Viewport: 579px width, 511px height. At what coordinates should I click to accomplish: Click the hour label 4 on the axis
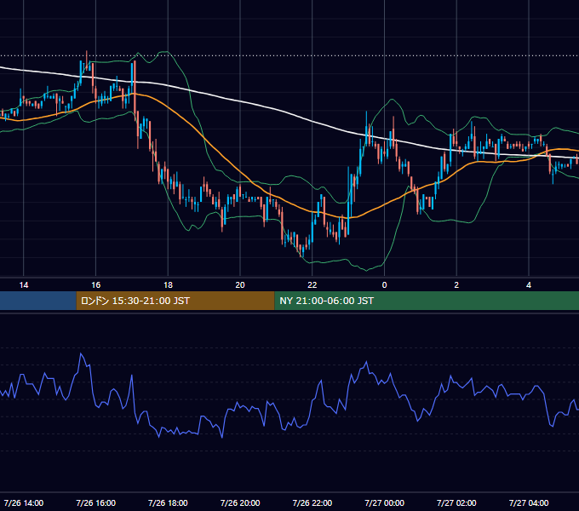tap(529, 285)
